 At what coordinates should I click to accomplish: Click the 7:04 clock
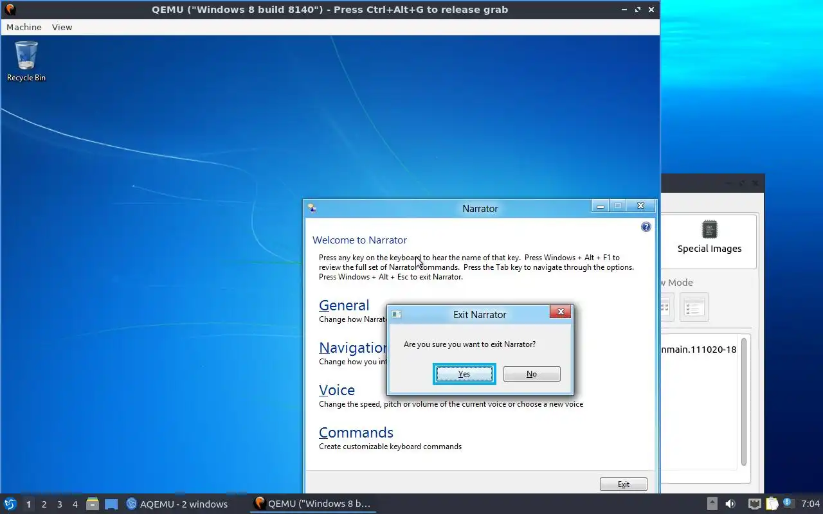[810, 504]
